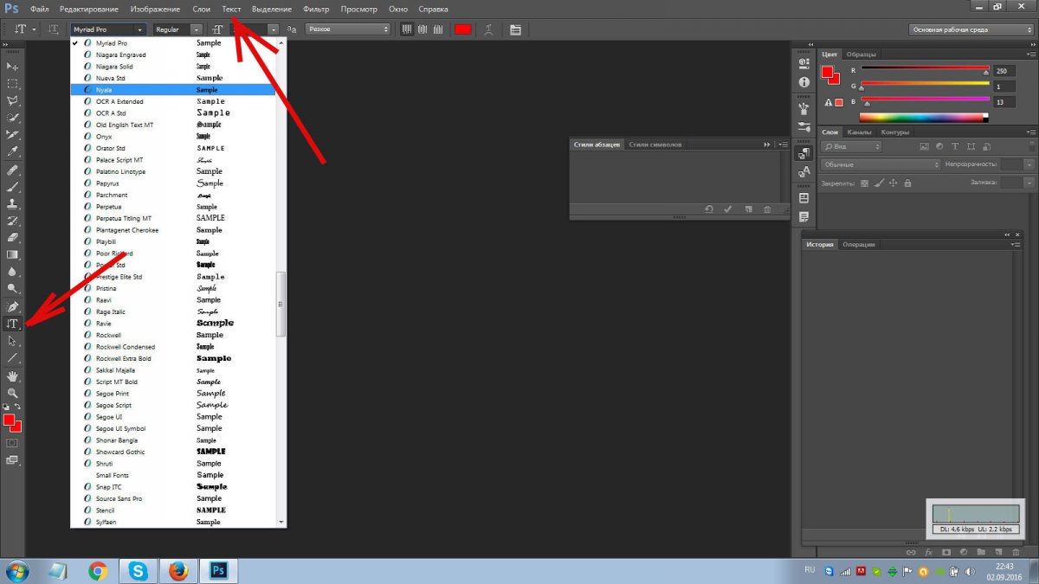Select the Hand tool
The width and height of the screenshot is (1039, 584).
point(13,376)
